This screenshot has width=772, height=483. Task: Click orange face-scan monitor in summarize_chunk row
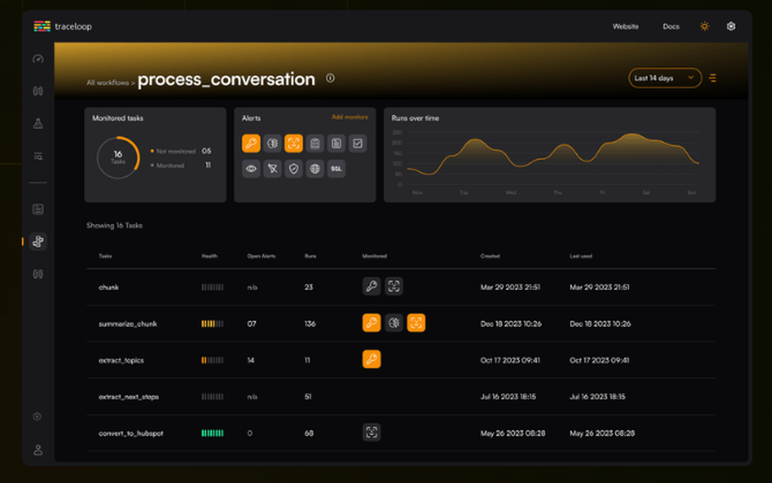click(416, 323)
